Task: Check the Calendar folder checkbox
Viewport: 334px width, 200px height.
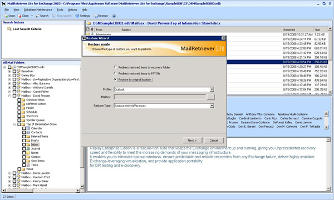Action: 24,128
